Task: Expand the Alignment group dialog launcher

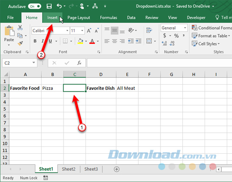Action: [x=156, y=52]
